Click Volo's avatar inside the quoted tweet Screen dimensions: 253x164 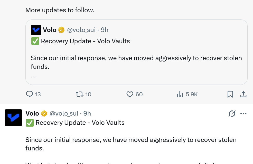(x=36, y=30)
